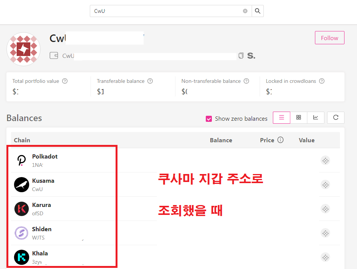Open details icon on the Kusama row
This screenshot has width=357, height=269.
325,185
